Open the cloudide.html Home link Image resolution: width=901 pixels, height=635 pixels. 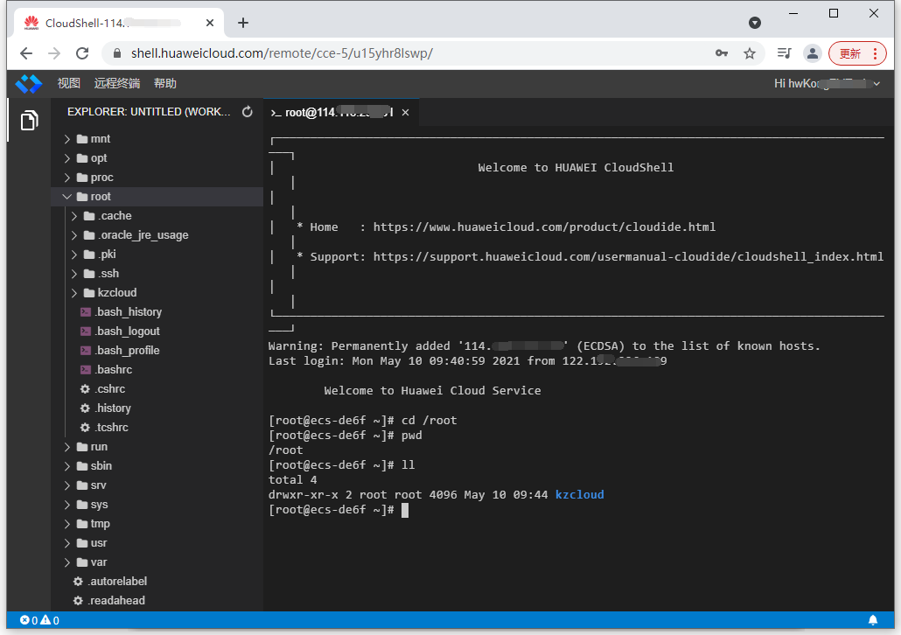[544, 227]
